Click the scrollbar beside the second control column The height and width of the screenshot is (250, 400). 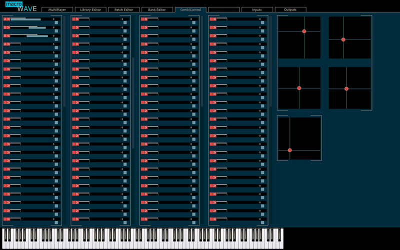pyautogui.click(x=133, y=103)
